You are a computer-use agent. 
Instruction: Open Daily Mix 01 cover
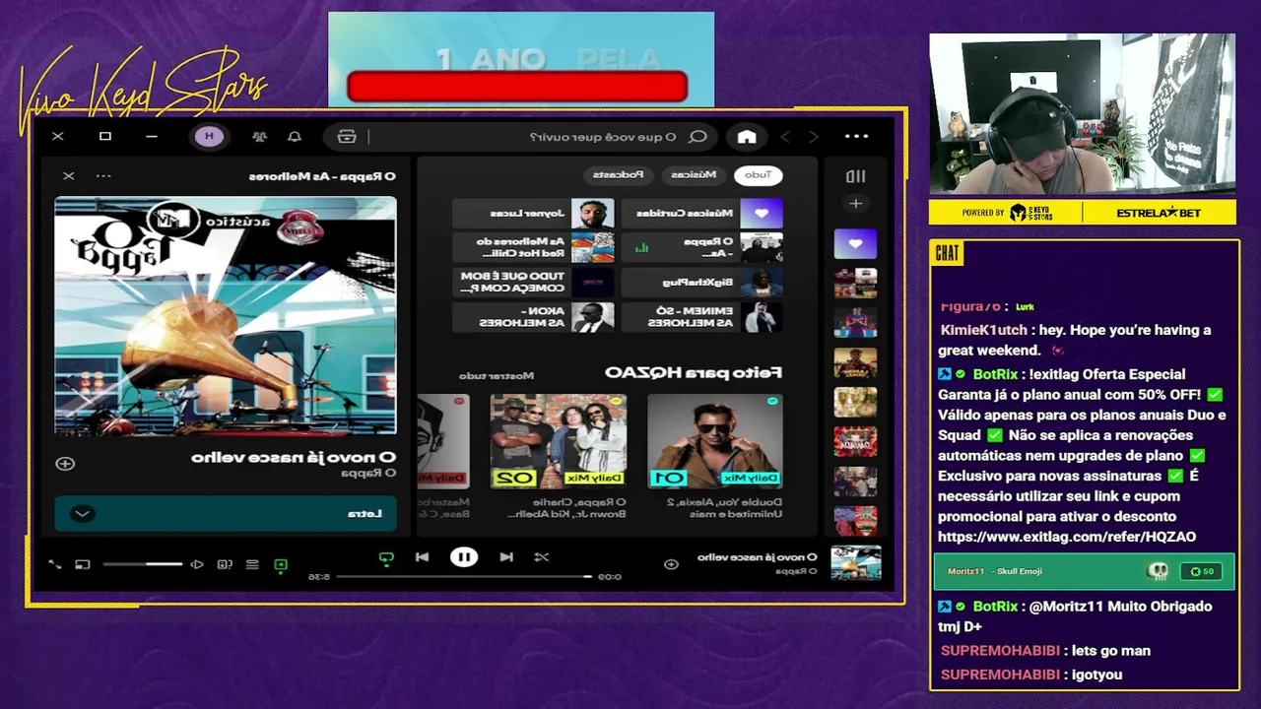(x=715, y=441)
